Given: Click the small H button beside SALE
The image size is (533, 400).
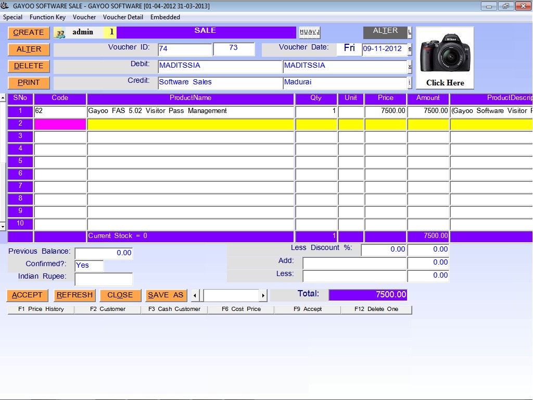Looking at the screenshot, I should pos(301,32).
